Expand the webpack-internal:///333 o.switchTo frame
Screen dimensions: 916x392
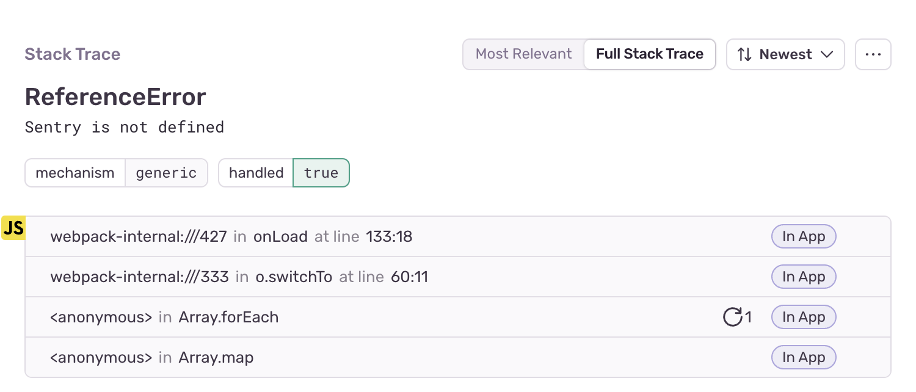coord(458,277)
